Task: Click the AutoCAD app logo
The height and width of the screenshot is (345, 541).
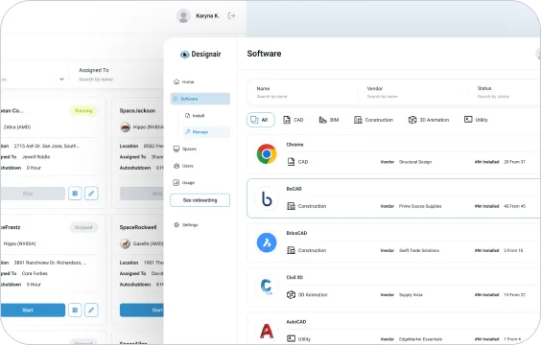Action: click(267, 331)
